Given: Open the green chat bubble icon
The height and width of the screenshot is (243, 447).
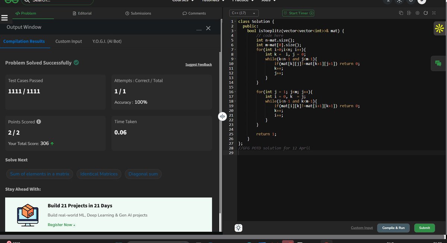Looking at the screenshot, I should coord(438,63).
